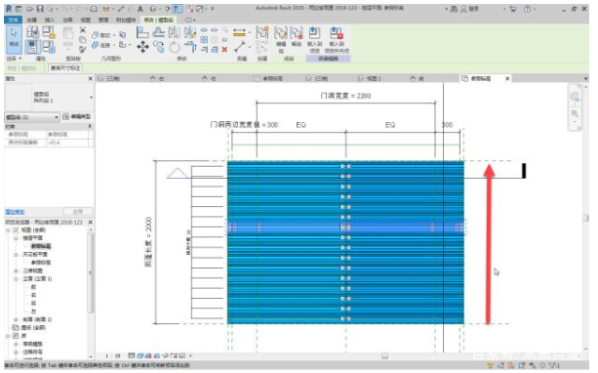Image resolution: width=598 pixels, height=373 pixels.
Task: Switch to the 视图1 view tab
Action: (370, 79)
